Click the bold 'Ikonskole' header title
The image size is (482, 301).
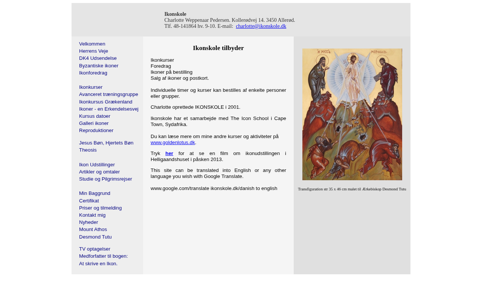click(175, 14)
